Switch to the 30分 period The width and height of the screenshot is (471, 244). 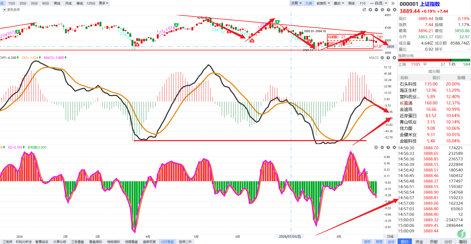(x=34, y=3)
